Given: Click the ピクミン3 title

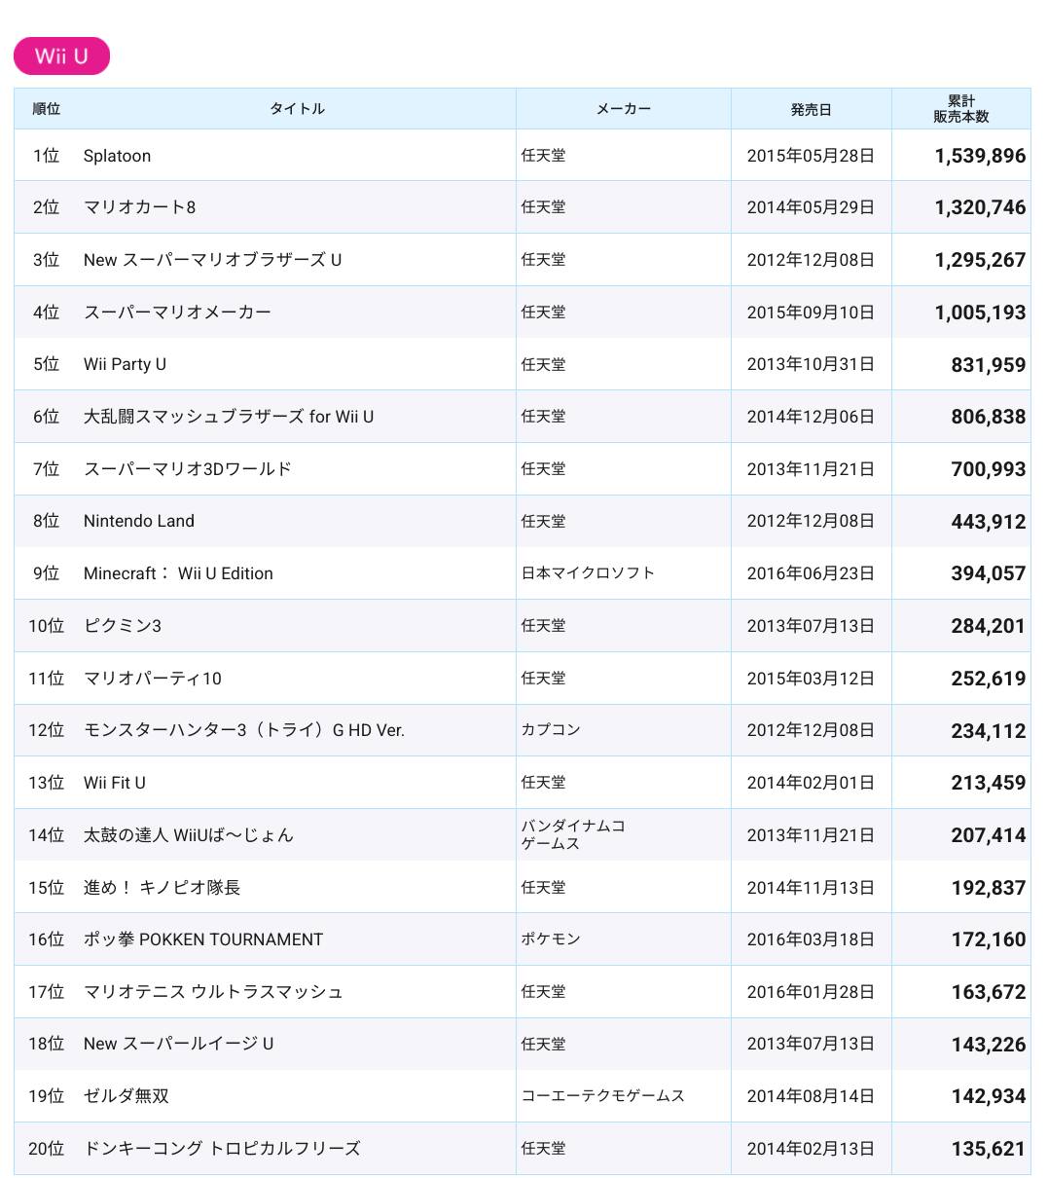Looking at the screenshot, I should [123, 626].
